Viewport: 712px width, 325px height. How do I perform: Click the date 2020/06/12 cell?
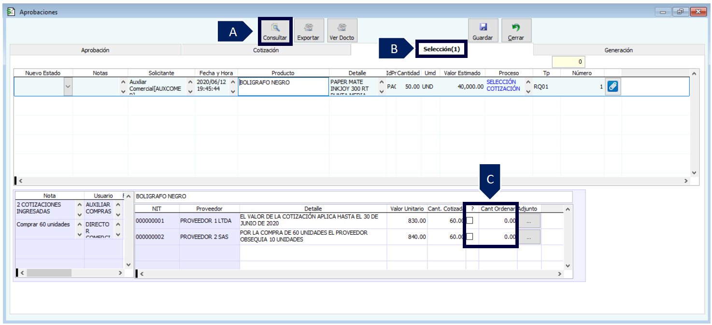click(211, 85)
